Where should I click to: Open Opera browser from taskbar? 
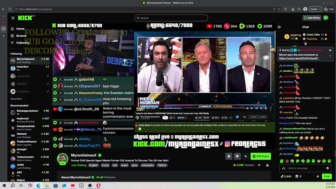[x=98, y=186]
